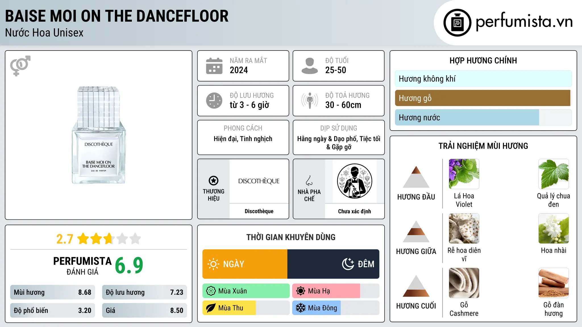Click the snowflake icon for Mùa Đông

pos(301,308)
